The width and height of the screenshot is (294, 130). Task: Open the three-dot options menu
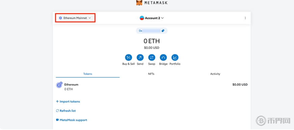(245, 18)
